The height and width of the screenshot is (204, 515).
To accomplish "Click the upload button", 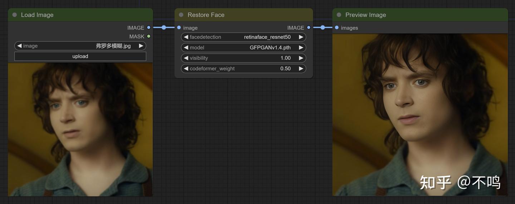I will [80, 56].
